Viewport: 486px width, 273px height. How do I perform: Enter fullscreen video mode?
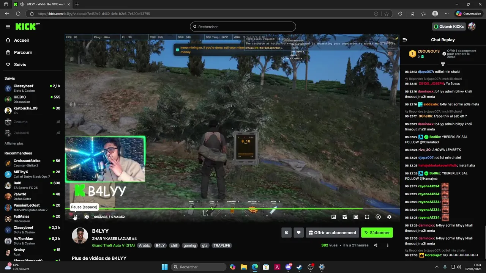click(x=367, y=217)
